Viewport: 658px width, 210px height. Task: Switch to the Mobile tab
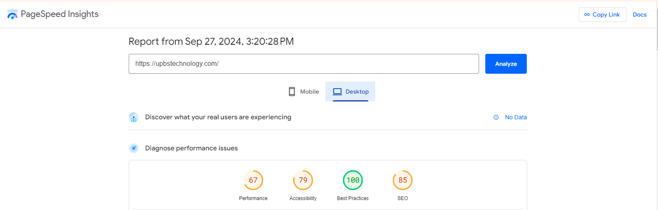pos(303,92)
